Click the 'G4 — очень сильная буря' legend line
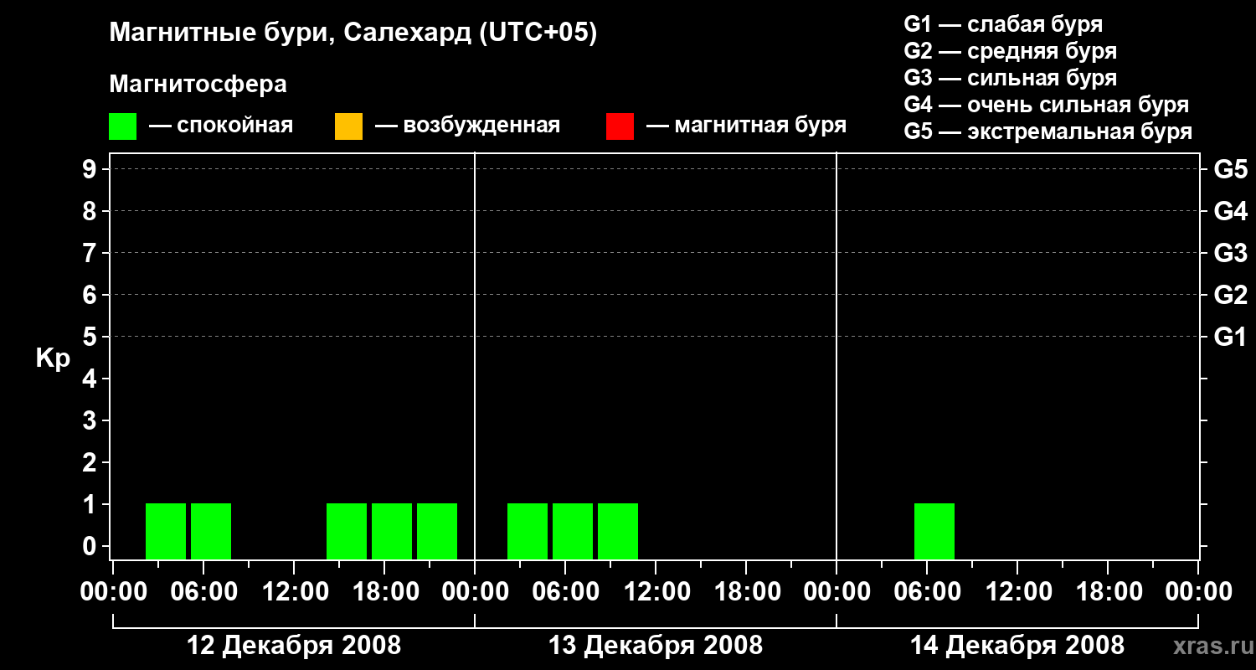This screenshot has width=1256, height=670. (1047, 105)
